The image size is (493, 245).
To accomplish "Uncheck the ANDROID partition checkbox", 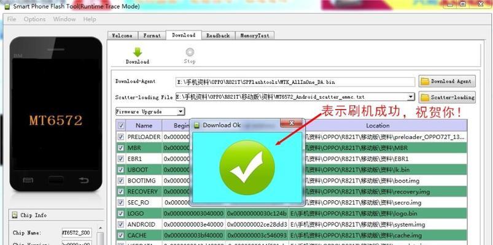I will tap(121, 224).
